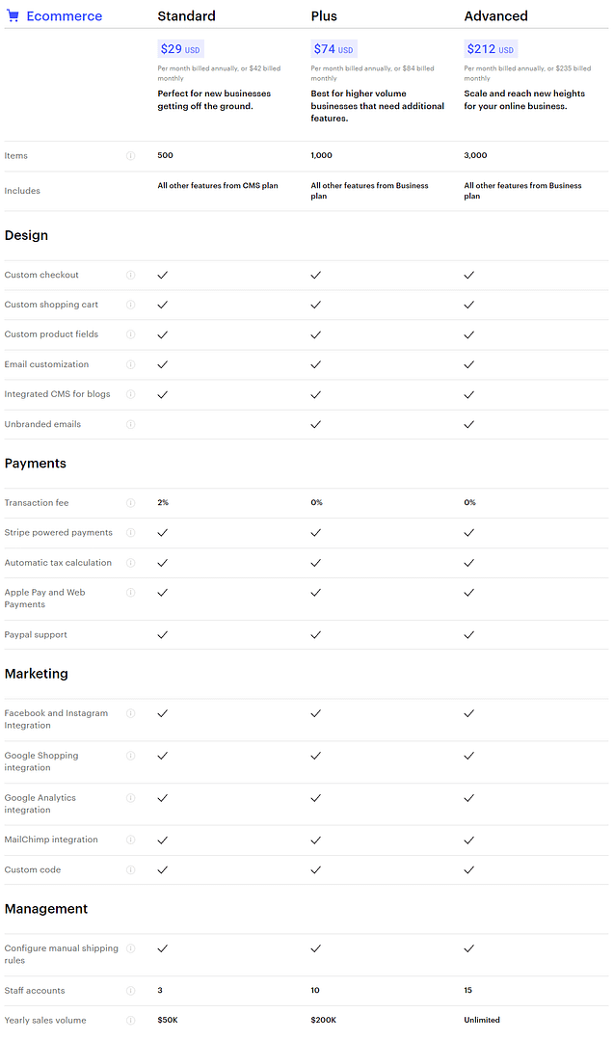Toggle the Paypal support checkmark under Advanced
This screenshot has width=613, height=1040.
[469, 634]
